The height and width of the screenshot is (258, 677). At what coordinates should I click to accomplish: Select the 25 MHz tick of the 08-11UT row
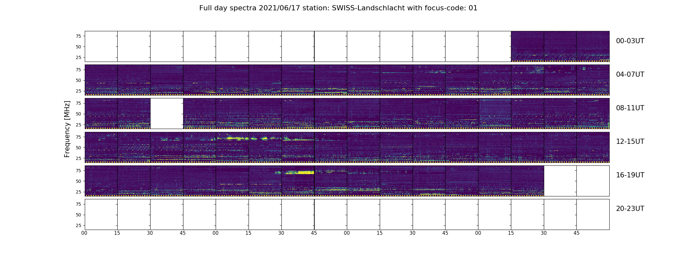click(x=78, y=124)
